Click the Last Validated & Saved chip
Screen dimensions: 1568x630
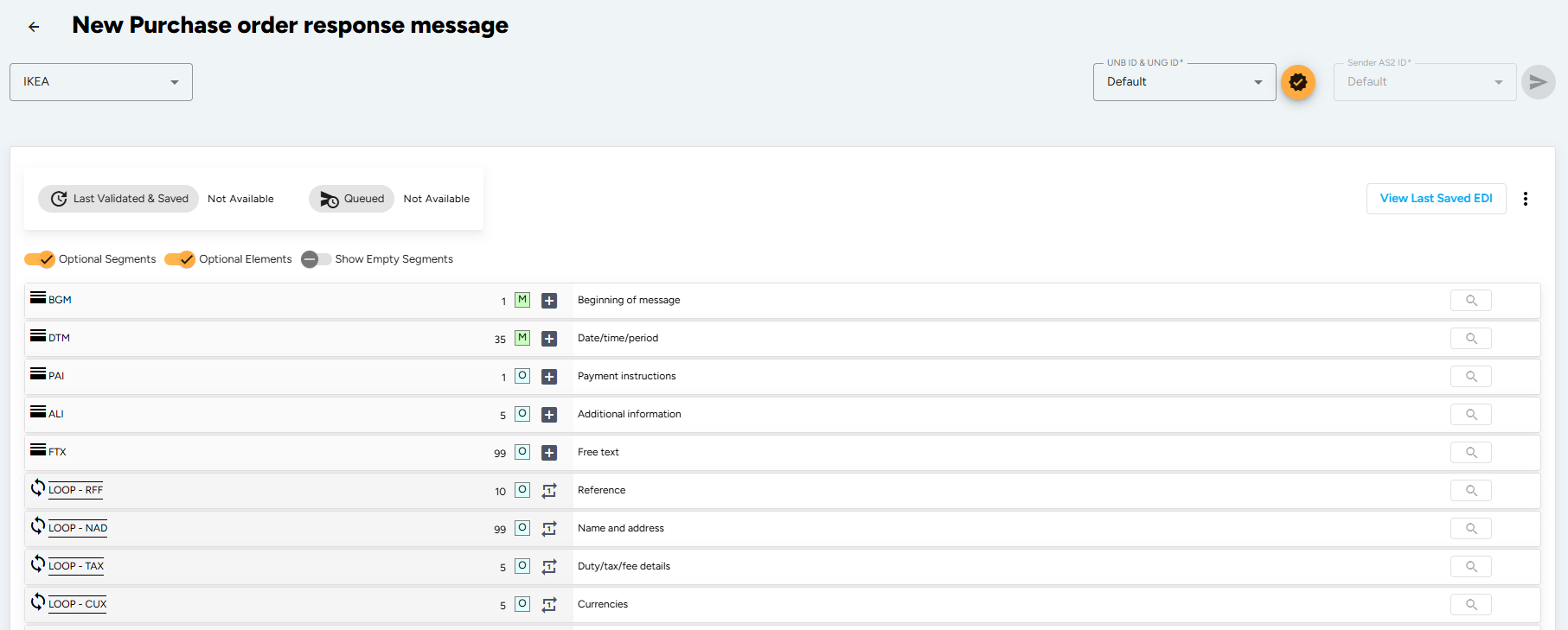(118, 199)
